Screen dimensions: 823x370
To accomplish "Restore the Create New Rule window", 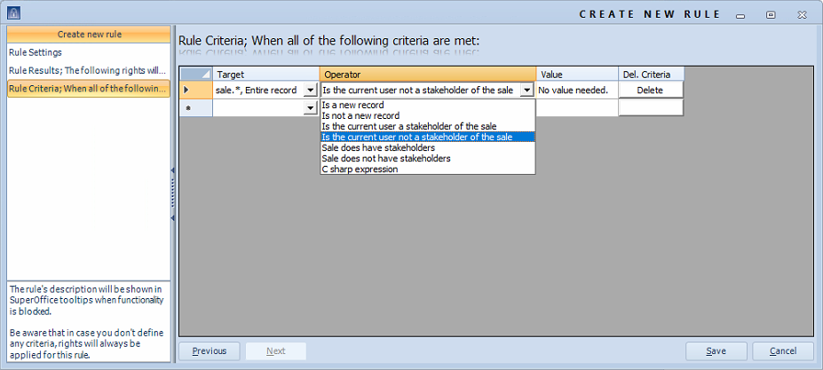I will pos(771,15).
